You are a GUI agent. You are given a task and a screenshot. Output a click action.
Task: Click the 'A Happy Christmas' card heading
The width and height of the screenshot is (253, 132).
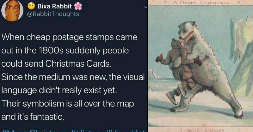(202, 3)
